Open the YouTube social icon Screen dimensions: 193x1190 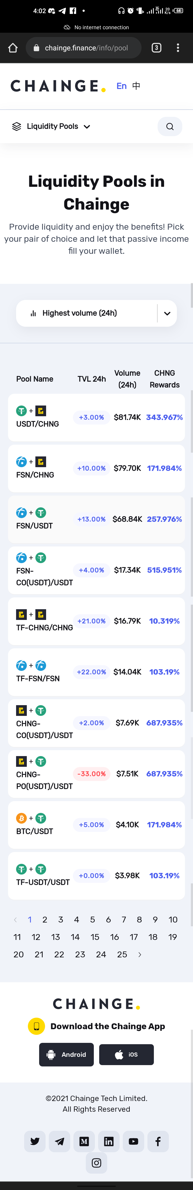133,1141
